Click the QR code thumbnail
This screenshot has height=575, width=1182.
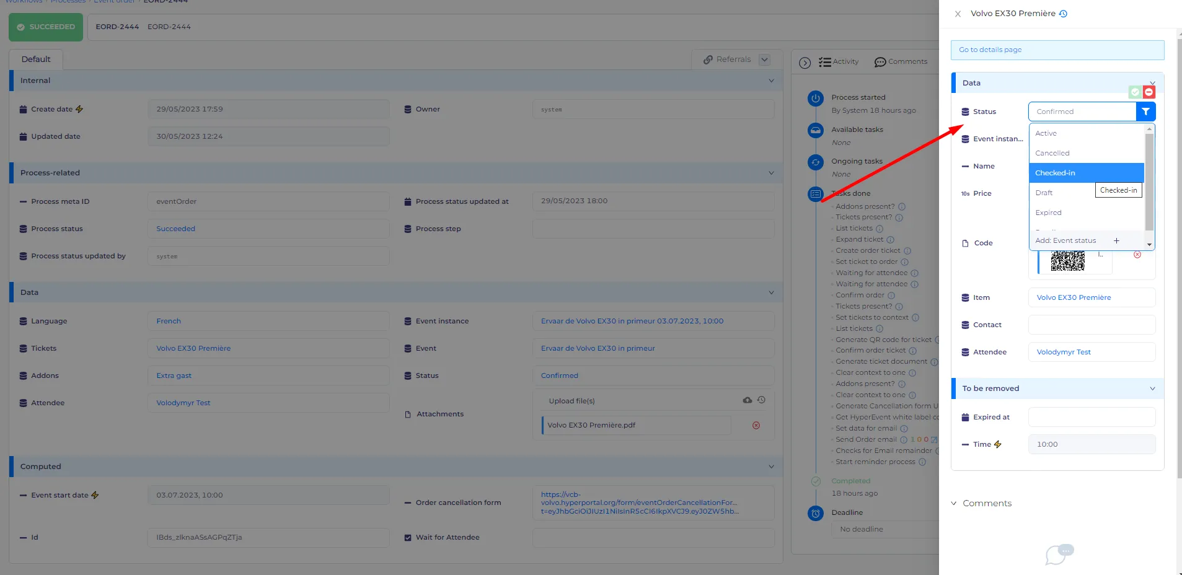[x=1068, y=261]
